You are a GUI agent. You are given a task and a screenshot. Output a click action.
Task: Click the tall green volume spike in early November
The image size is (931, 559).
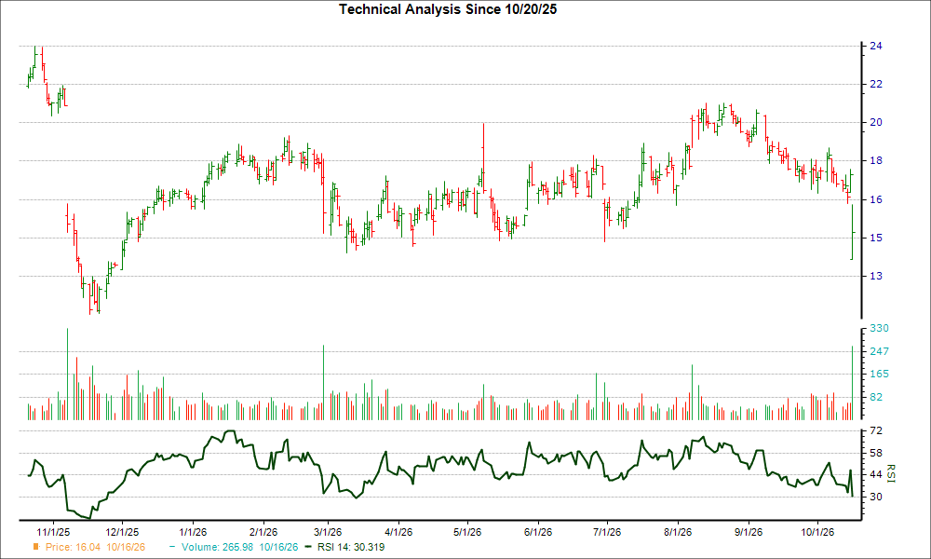click(67, 375)
